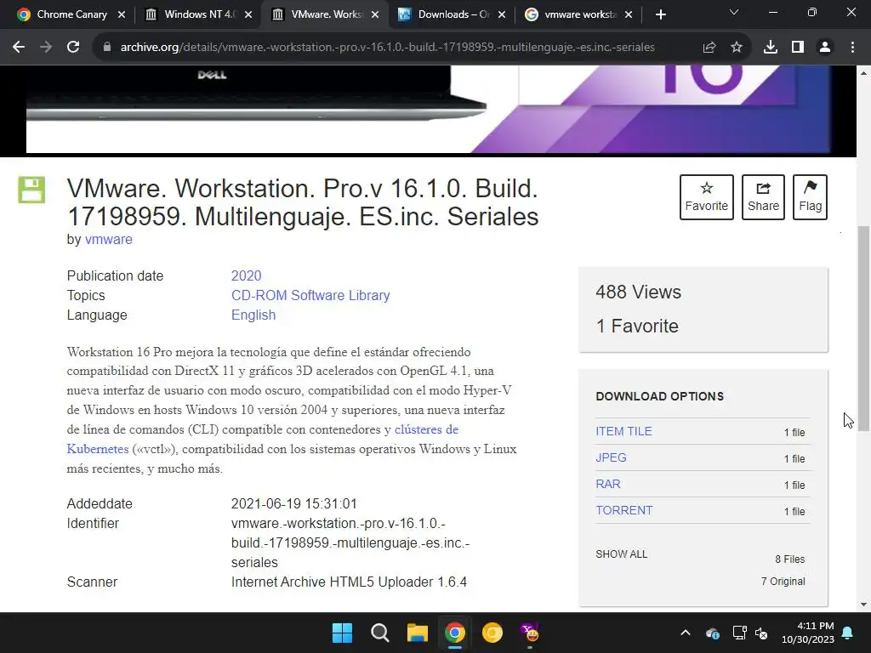Reload the archive.org page
Image resolution: width=871 pixels, height=653 pixels.
click(x=73, y=48)
